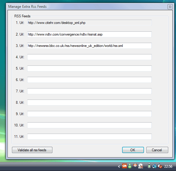Open the network connection tray icon
This screenshot has height=171, width=176.
tap(154, 166)
